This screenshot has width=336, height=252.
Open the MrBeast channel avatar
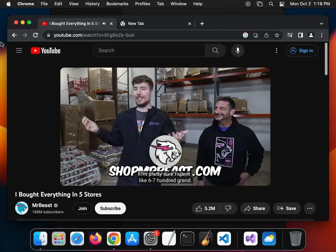[x=22, y=208]
